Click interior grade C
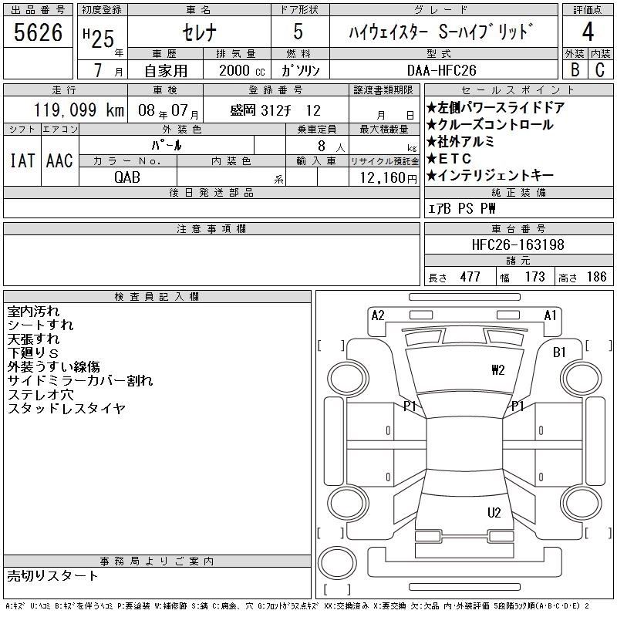Screen dimensions: 617x617 (x=600, y=69)
